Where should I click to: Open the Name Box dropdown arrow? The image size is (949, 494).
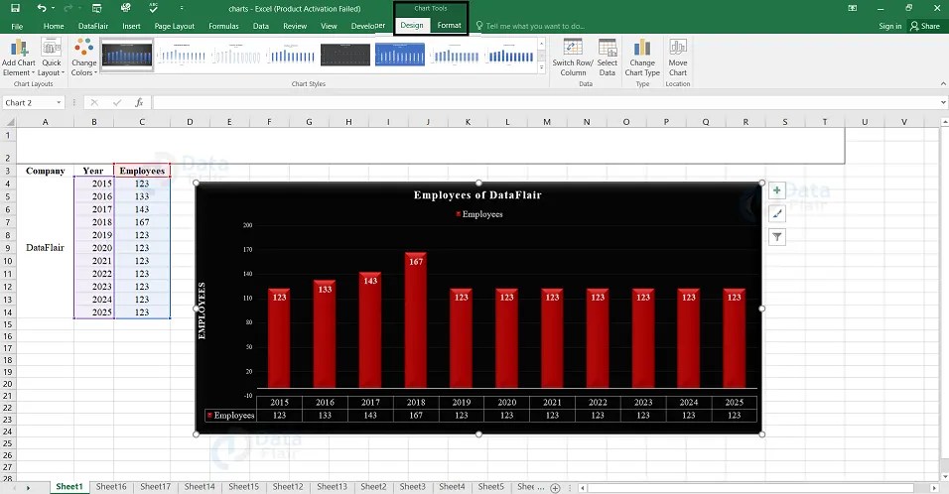[x=59, y=103]
